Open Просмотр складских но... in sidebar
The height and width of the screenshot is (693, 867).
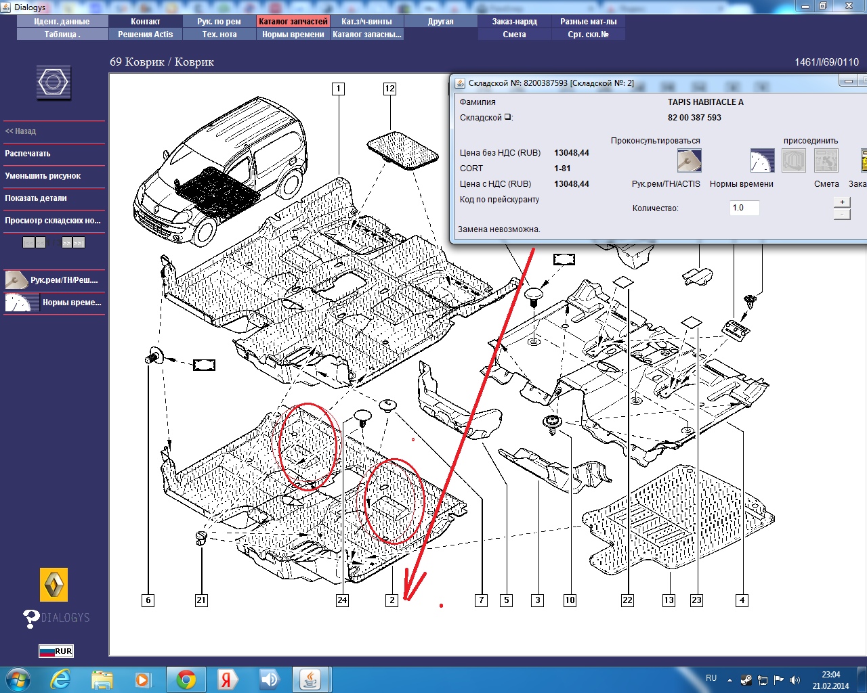(x=53, y=221)
